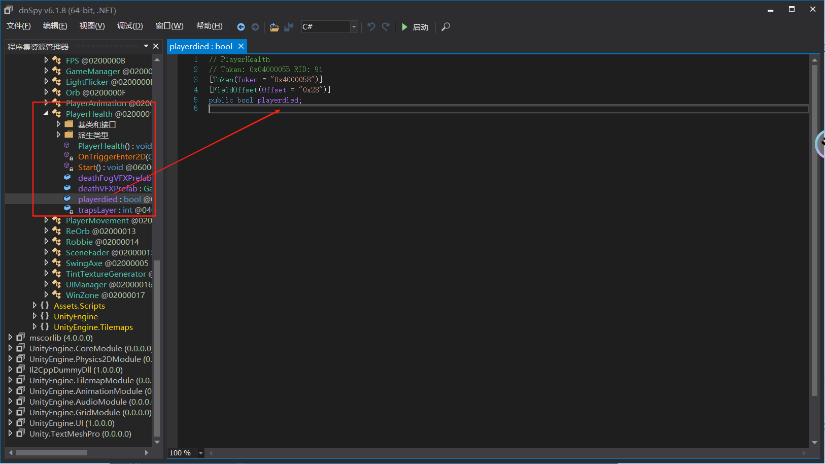Screen dimensions: 825x464
Task: Click the Save All toolbar icon
Action: [289, 27]
